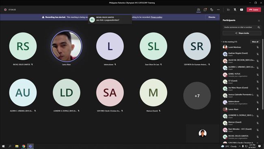
Task: Click LEANDRE G. DOPALE mic icon in list
Action: (258, 116)
